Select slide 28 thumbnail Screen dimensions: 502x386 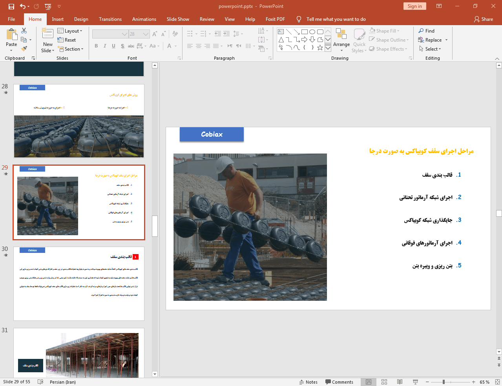(x=79, y=121)
